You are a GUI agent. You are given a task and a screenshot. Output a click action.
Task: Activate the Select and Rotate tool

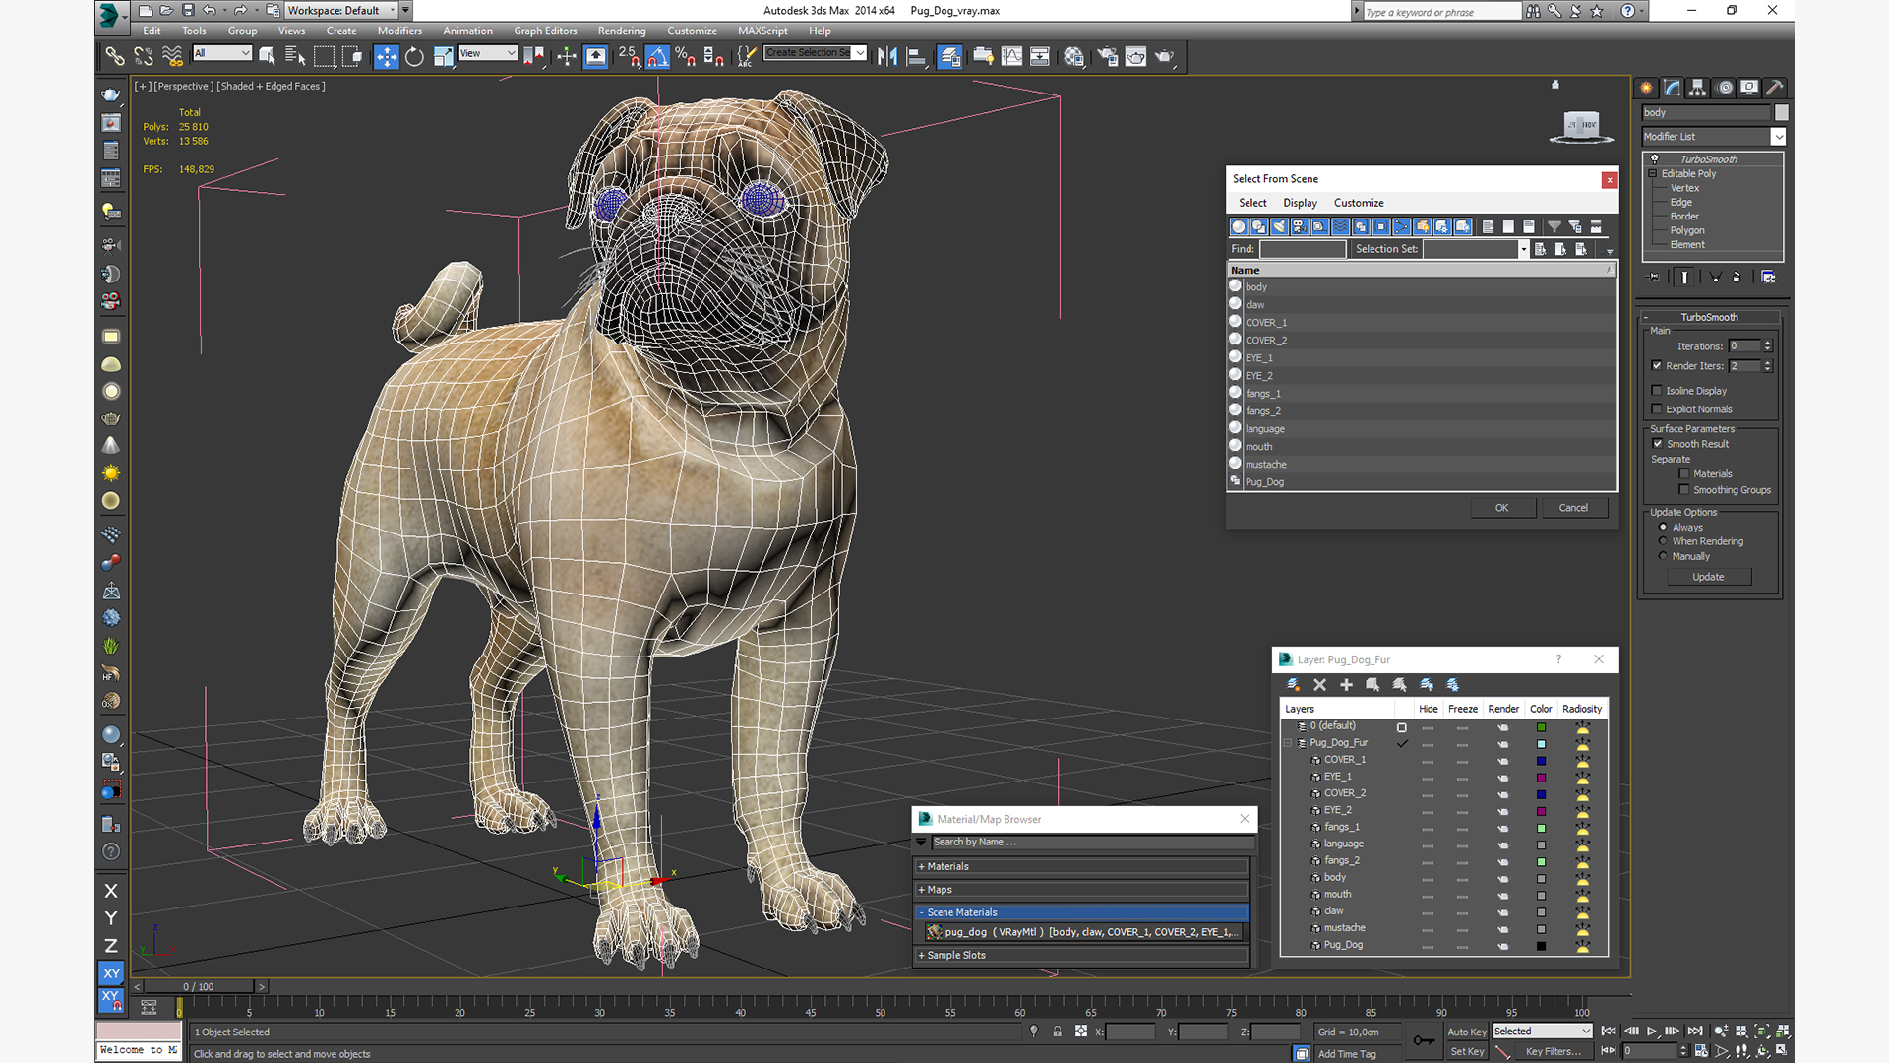[x=414, y=56]
